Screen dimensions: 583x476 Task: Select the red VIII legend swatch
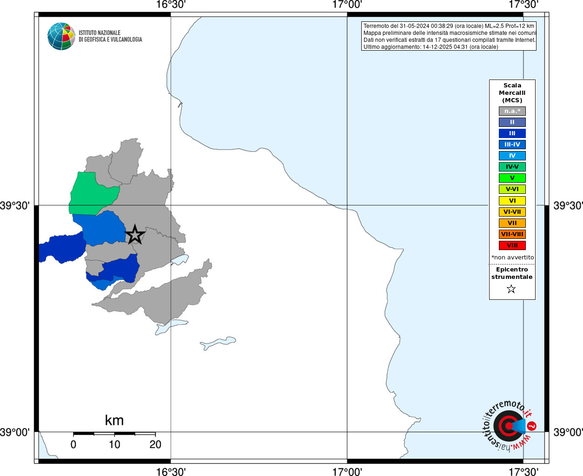coord(512,245)
